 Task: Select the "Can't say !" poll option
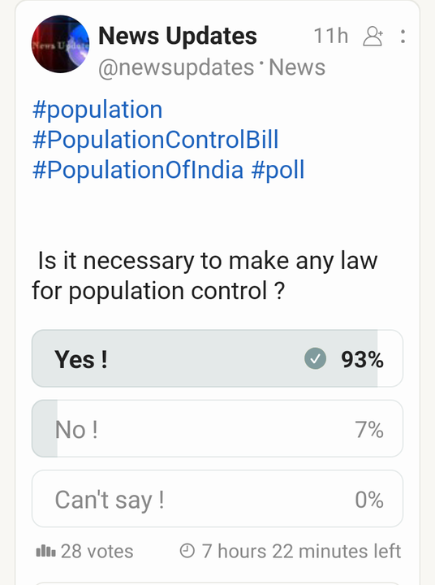pos(217,499)
